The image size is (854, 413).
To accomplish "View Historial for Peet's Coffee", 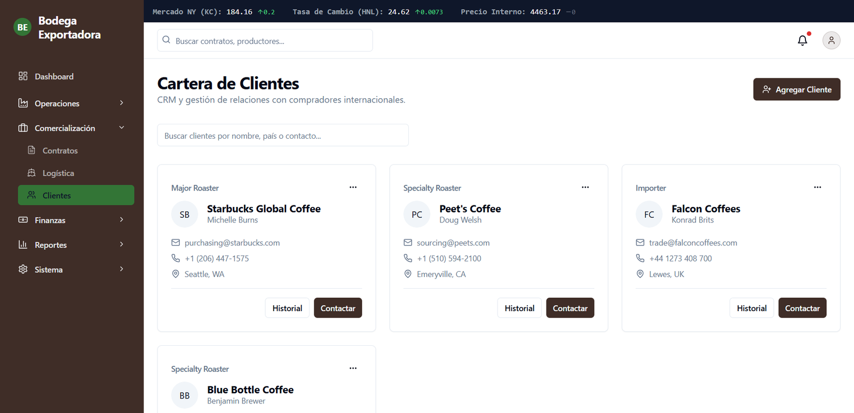I will tap(519, 308).
